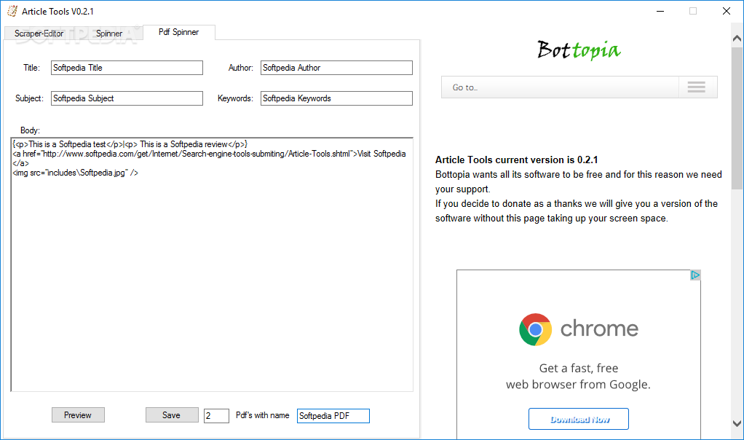The width and height of the screenshot is (744, 440).
Task: Close the Article Tools window
Action: [x=726, y=11]
